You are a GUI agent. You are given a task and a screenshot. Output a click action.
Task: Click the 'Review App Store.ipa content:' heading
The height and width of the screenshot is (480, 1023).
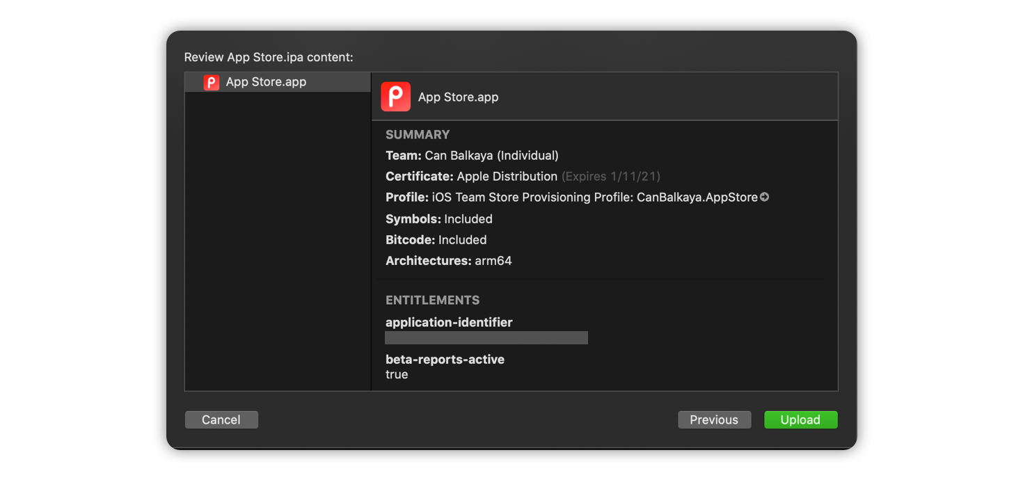(269, 57)
